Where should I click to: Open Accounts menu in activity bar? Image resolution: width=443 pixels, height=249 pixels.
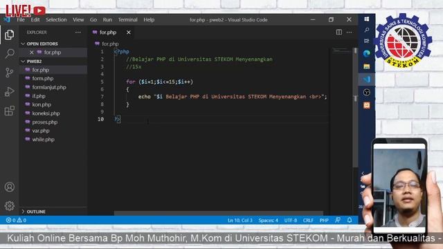(10, 187)
